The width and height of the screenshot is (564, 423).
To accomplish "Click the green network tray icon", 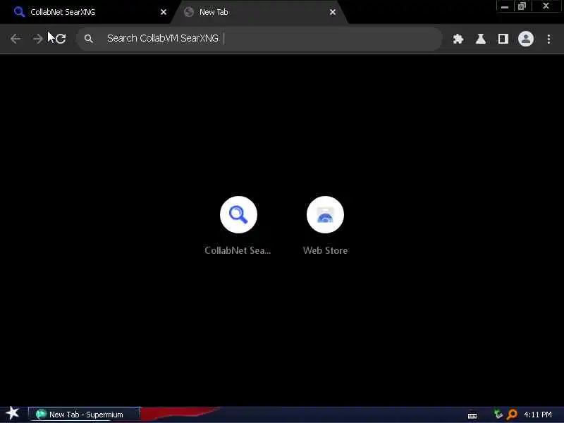I will point(498,414).
